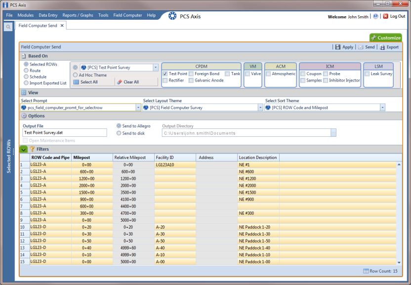Collapse the Filters panel green chevron

pyautogui.click(x=23, y=149)
